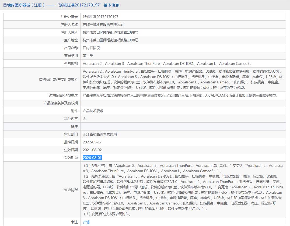Click the 附件 row label

pos(74,111)
